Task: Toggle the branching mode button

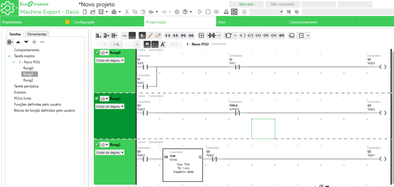Action: click(x=132, y=36)
